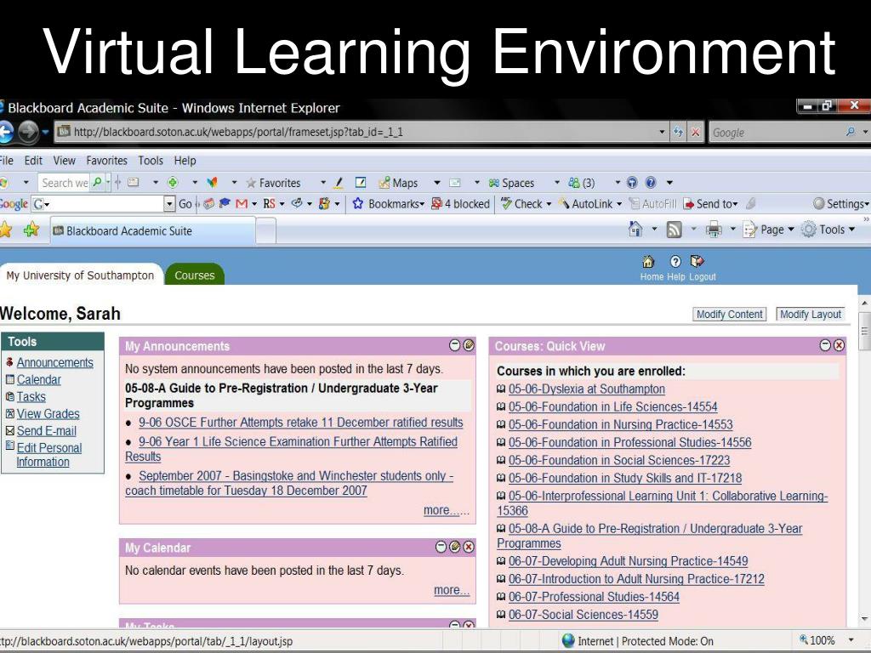Open the Help menu in menu bar
The width and height of the screenshot is (871, 653).
click(185, 161)
